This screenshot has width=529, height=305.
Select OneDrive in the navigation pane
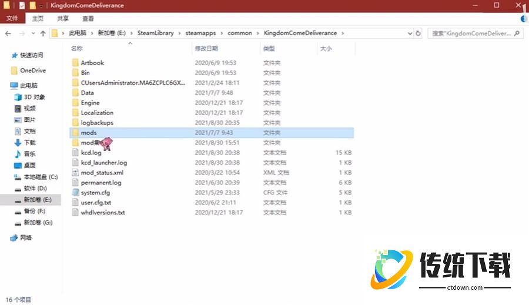32,71
